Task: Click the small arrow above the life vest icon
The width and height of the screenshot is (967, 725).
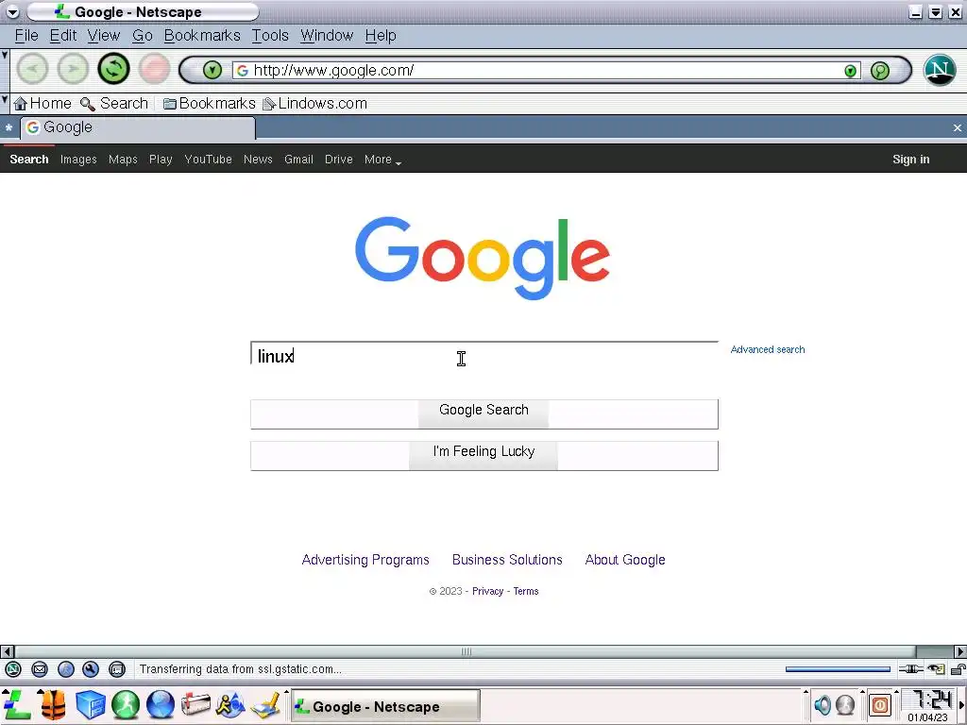Action: (x=40, y=692)
